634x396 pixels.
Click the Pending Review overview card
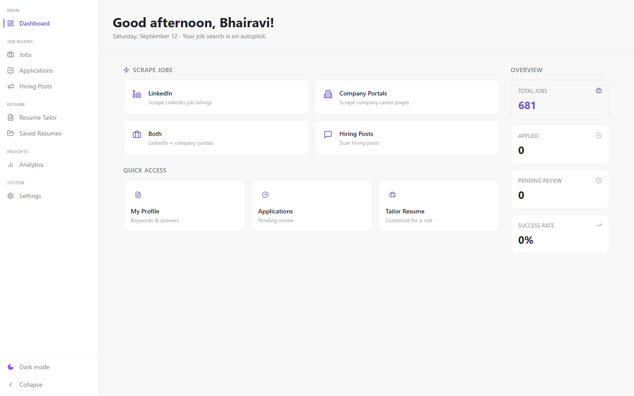pyautogui.click(x=560, y=189)
